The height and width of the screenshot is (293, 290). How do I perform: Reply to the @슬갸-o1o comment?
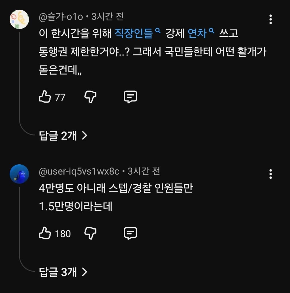[131, 97]
